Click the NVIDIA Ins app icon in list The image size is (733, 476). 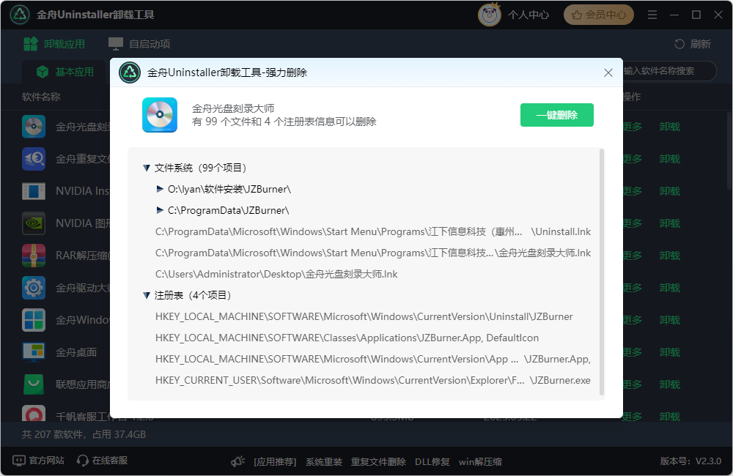click(x=34, y=191)
